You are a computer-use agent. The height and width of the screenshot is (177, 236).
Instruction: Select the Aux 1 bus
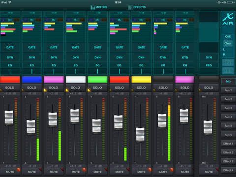click(x=228, y=90)
